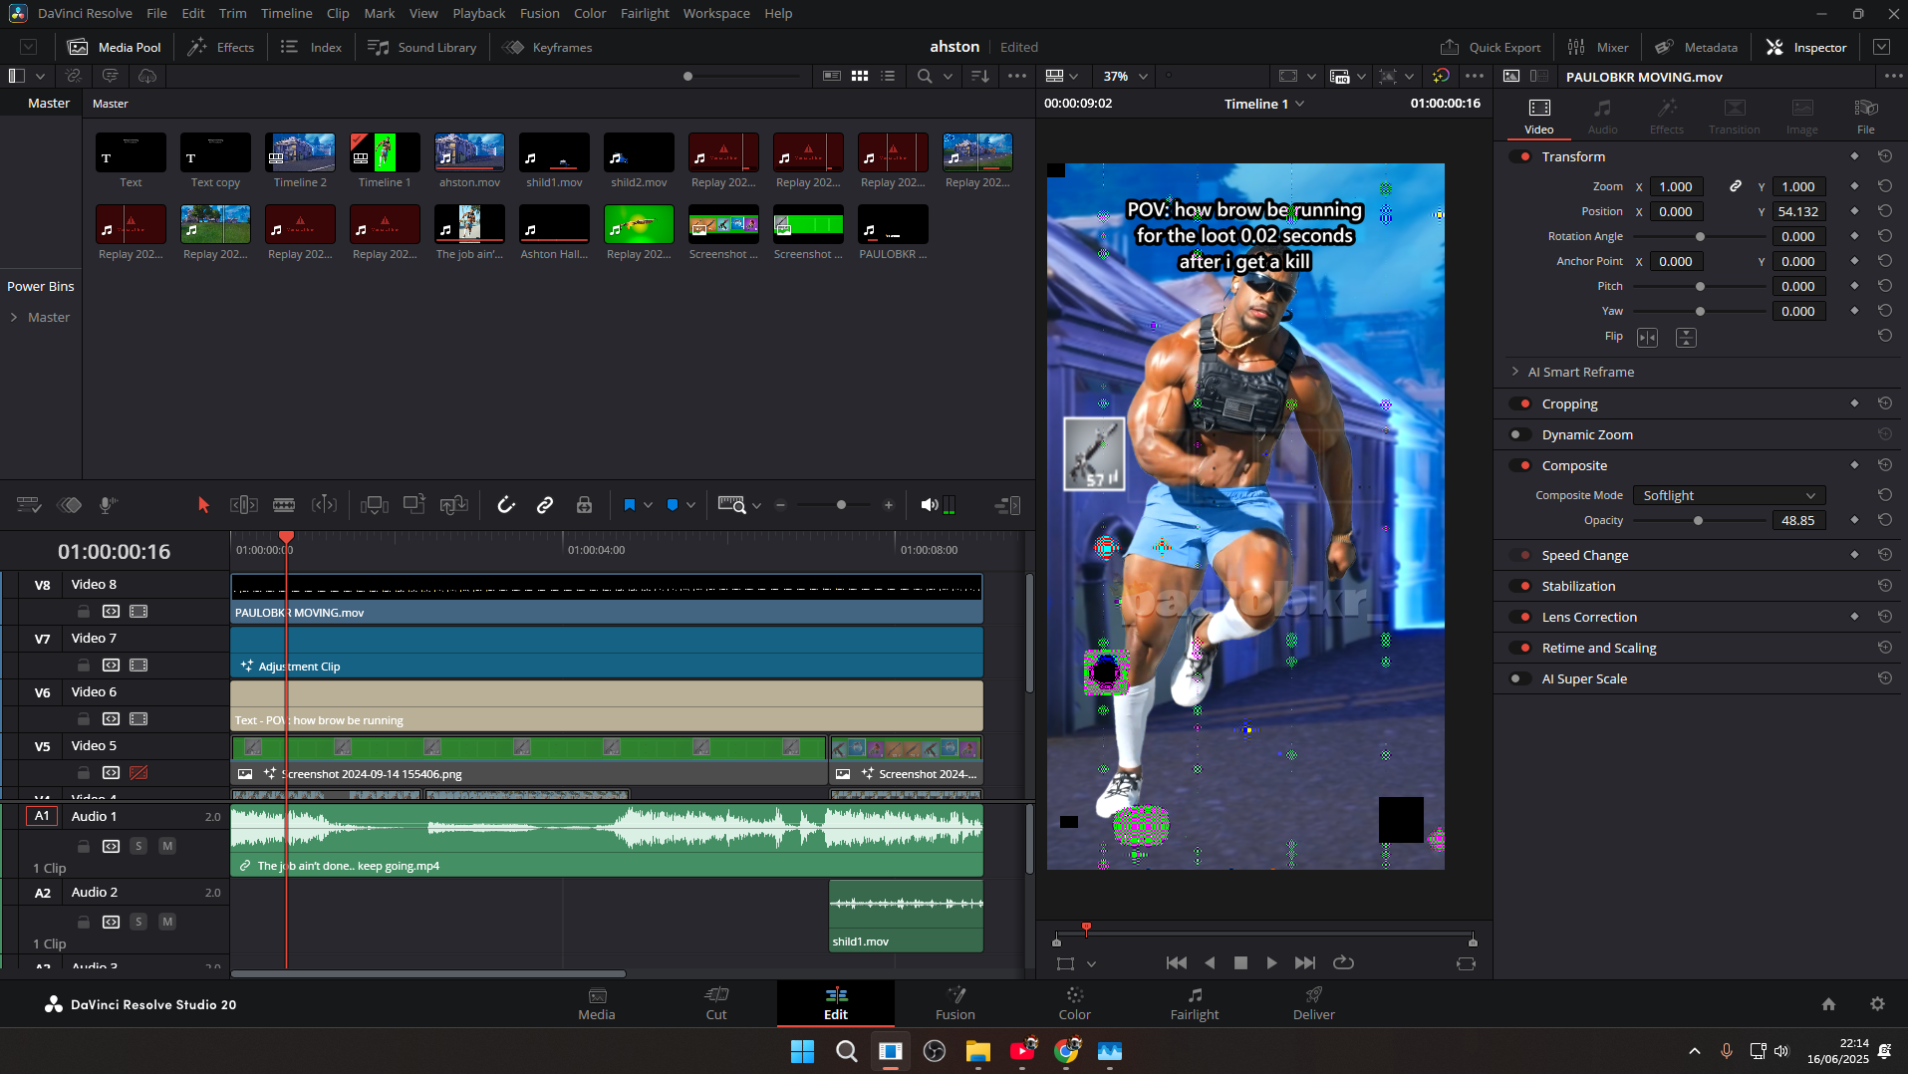Toggle Linked Selection chain icon
This screenshot has width=1908, height=1074.
tap(545, 505)
